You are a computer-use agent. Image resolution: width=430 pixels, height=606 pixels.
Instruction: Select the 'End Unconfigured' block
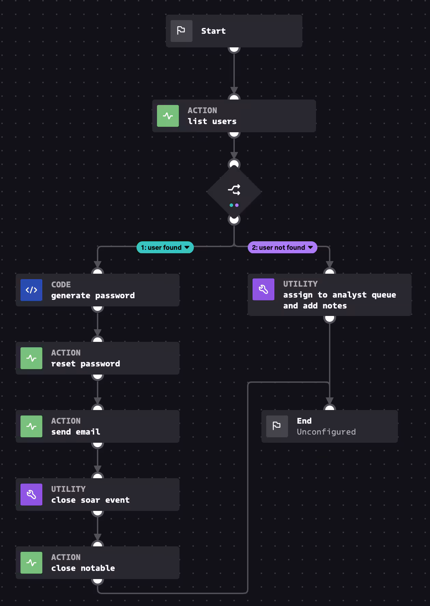(329, 426)
